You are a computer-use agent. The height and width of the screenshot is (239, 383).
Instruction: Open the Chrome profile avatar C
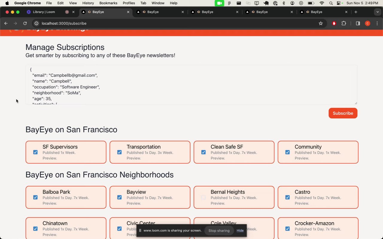[367, 23]
